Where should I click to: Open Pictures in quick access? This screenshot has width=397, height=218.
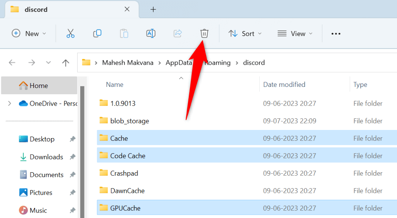tap(35, 192)
